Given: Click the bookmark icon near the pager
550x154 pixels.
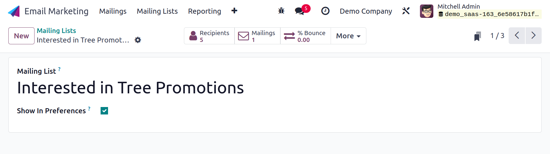Looking at the screenshot, I should click(x=478, y=36).
